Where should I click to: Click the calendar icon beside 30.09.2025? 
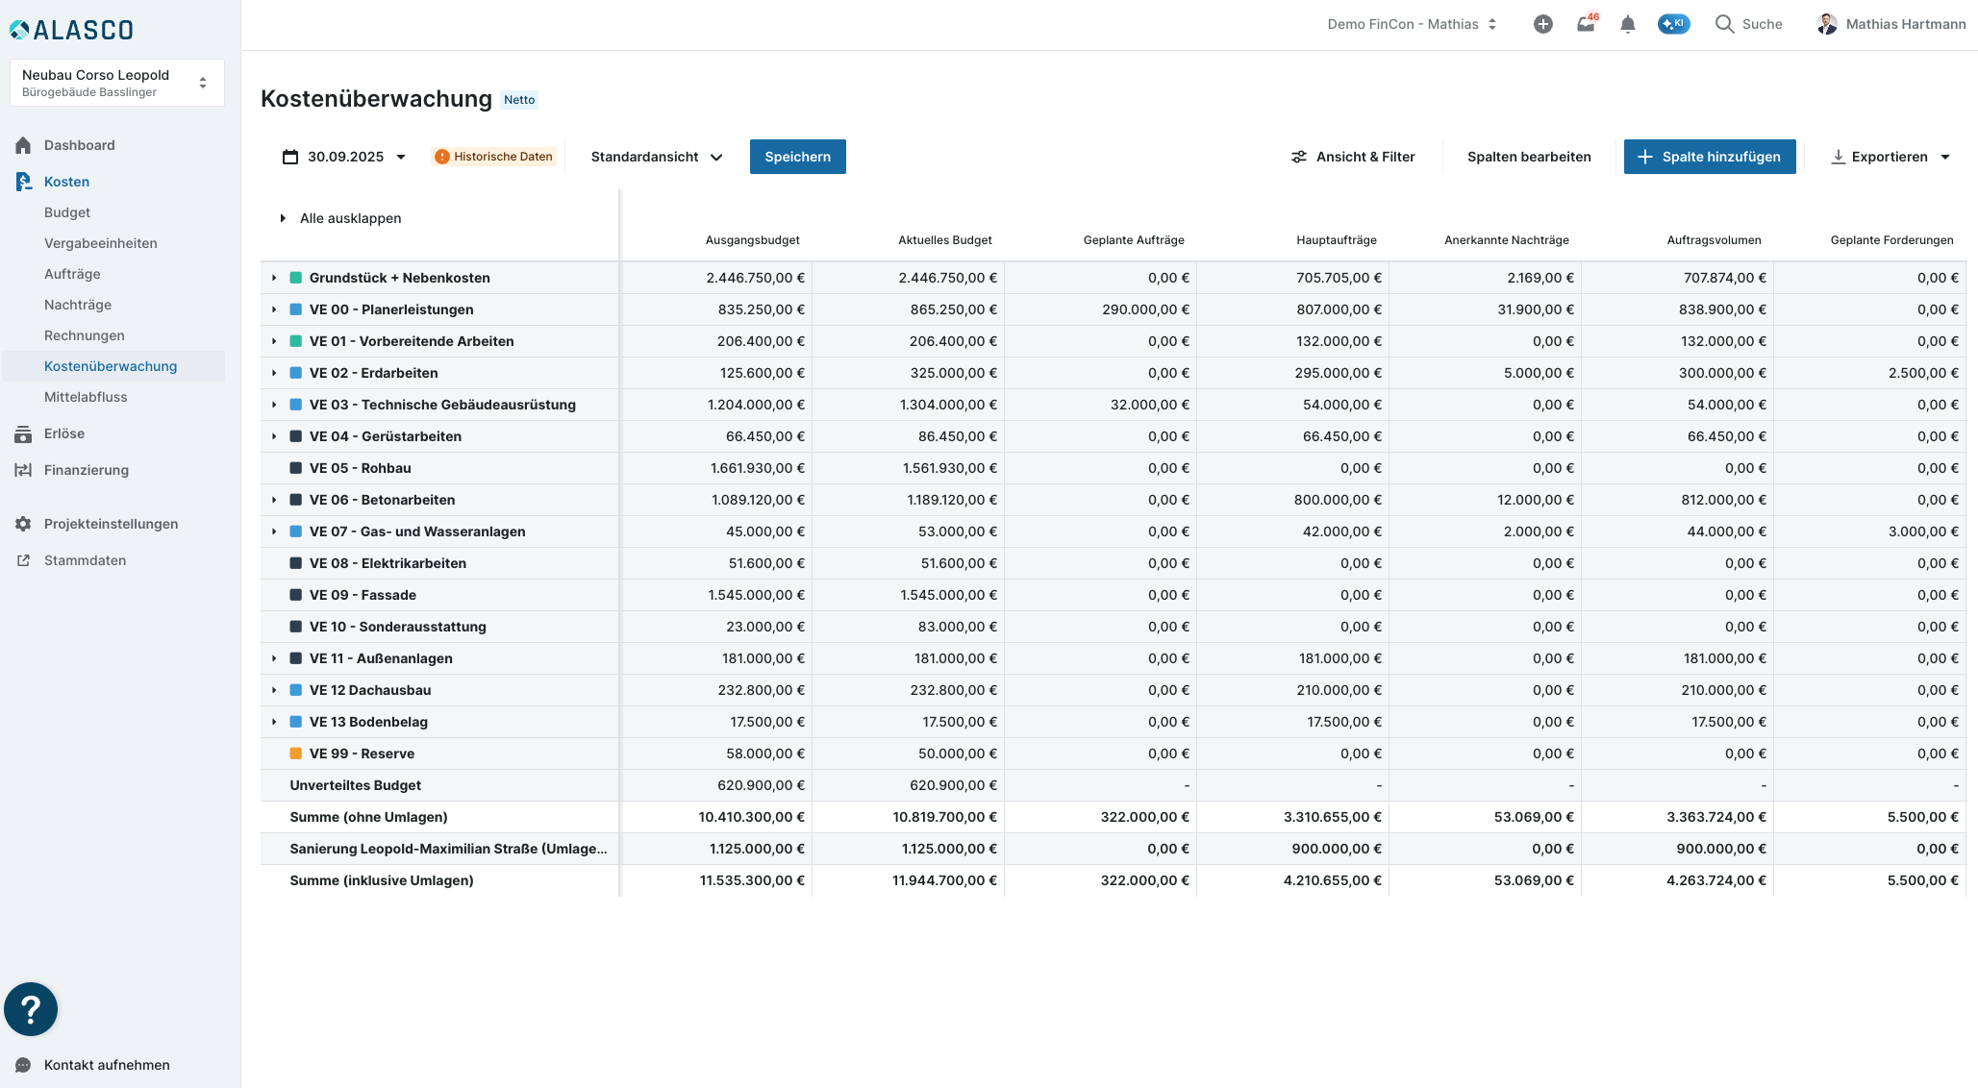coord(289,157)
